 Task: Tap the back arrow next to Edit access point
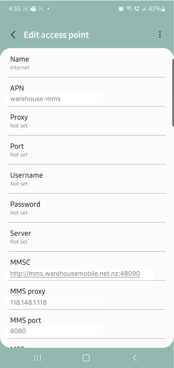(13, 35)
